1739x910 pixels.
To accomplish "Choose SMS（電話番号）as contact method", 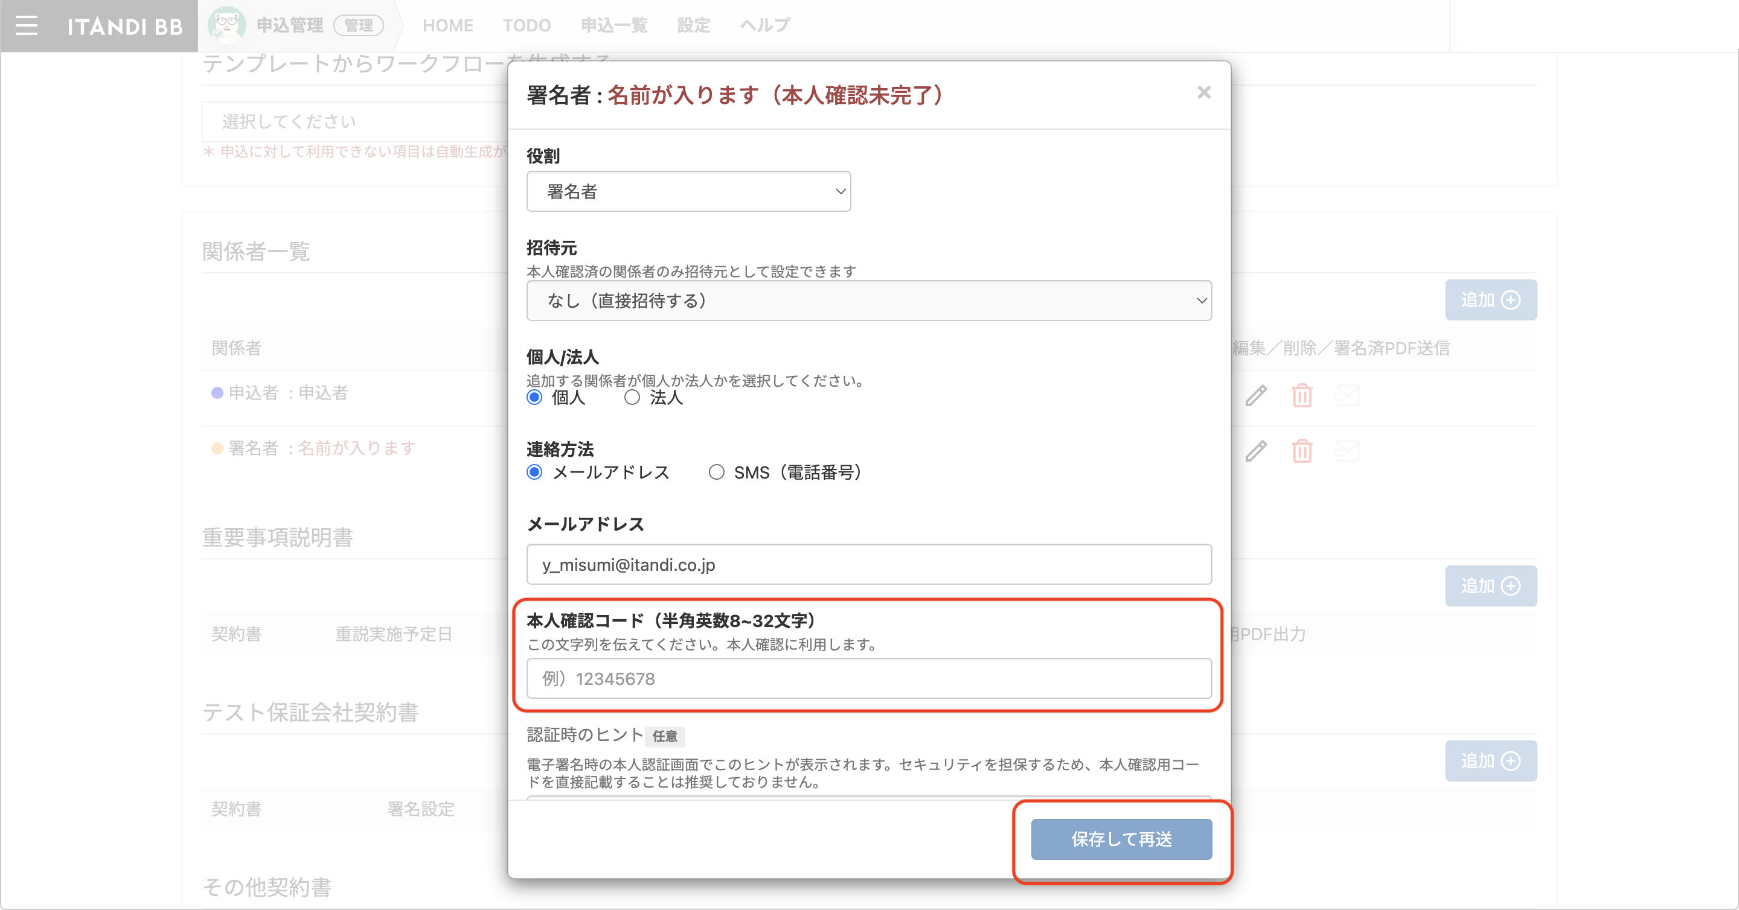I will point(716,472).
